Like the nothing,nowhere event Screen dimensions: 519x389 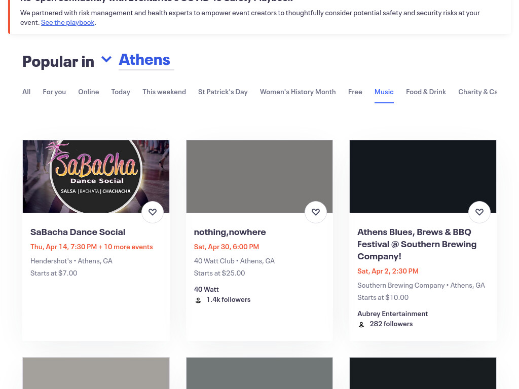316,212
